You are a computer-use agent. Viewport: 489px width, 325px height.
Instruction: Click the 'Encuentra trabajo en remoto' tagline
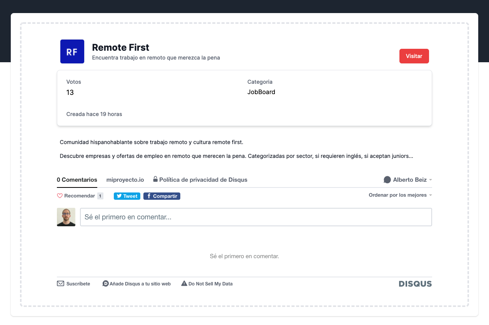coord(156,58)
